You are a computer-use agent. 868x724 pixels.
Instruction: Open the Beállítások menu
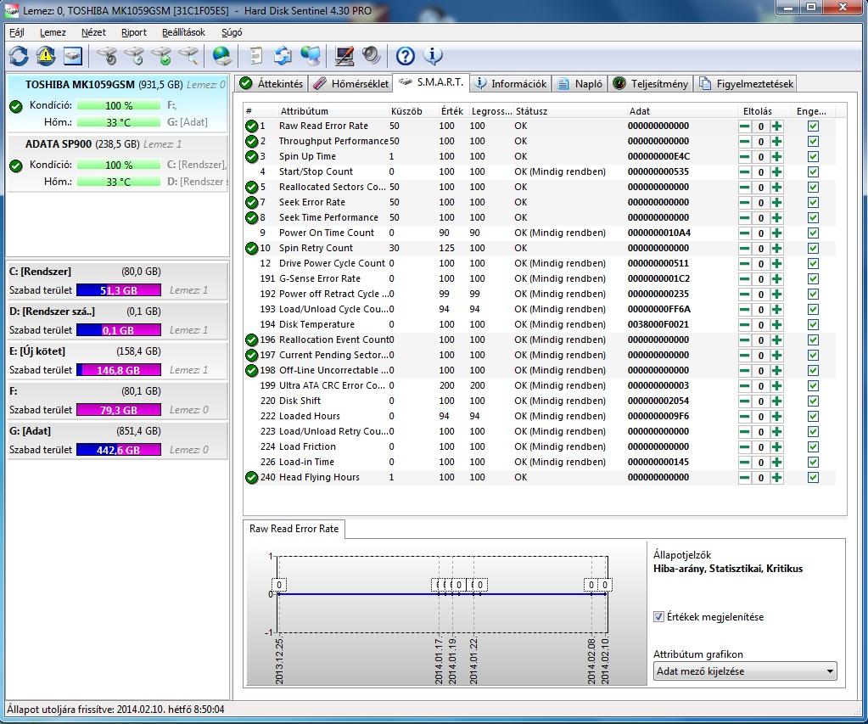coord(183,32)
